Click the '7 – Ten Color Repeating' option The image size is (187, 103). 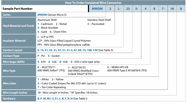[52, 87]
